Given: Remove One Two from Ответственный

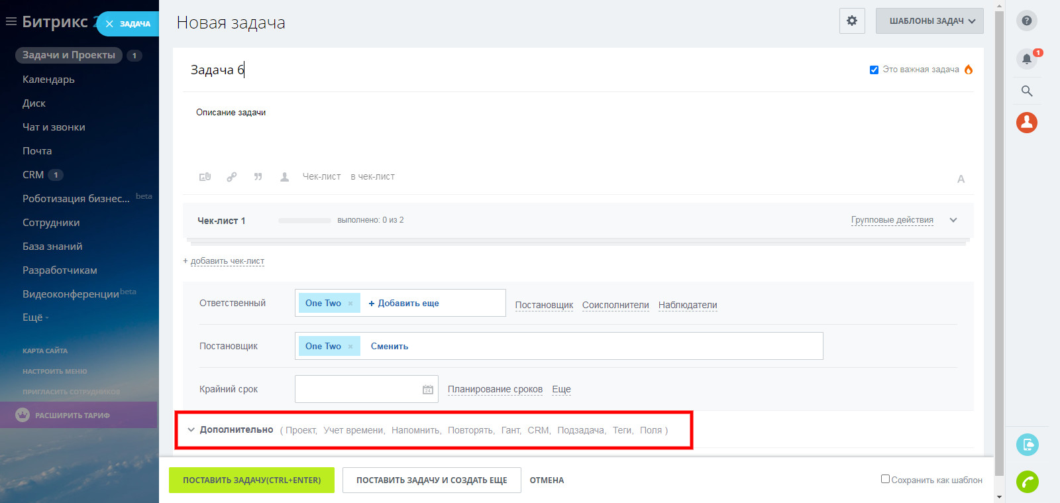Looking at the screenshot, I should [x=350, y=304].
